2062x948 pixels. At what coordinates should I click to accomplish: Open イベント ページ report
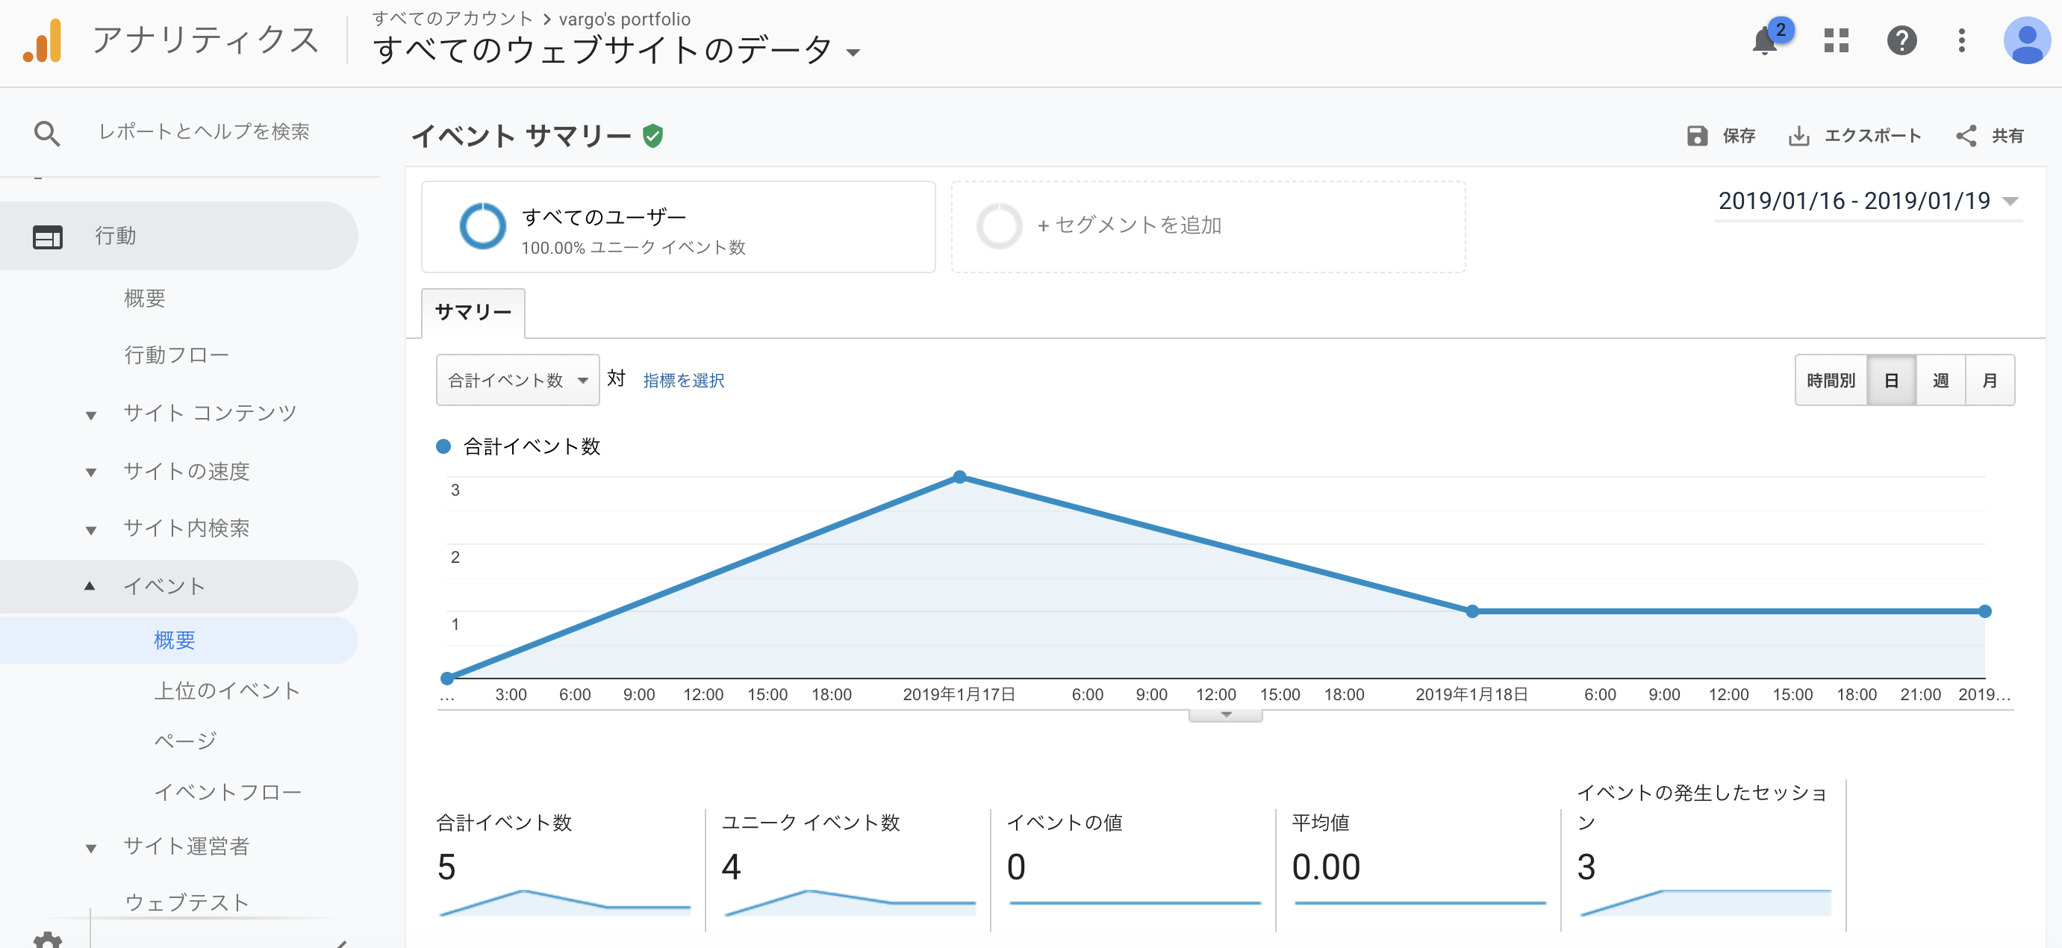pyautogui.click(x=185, y=740)
